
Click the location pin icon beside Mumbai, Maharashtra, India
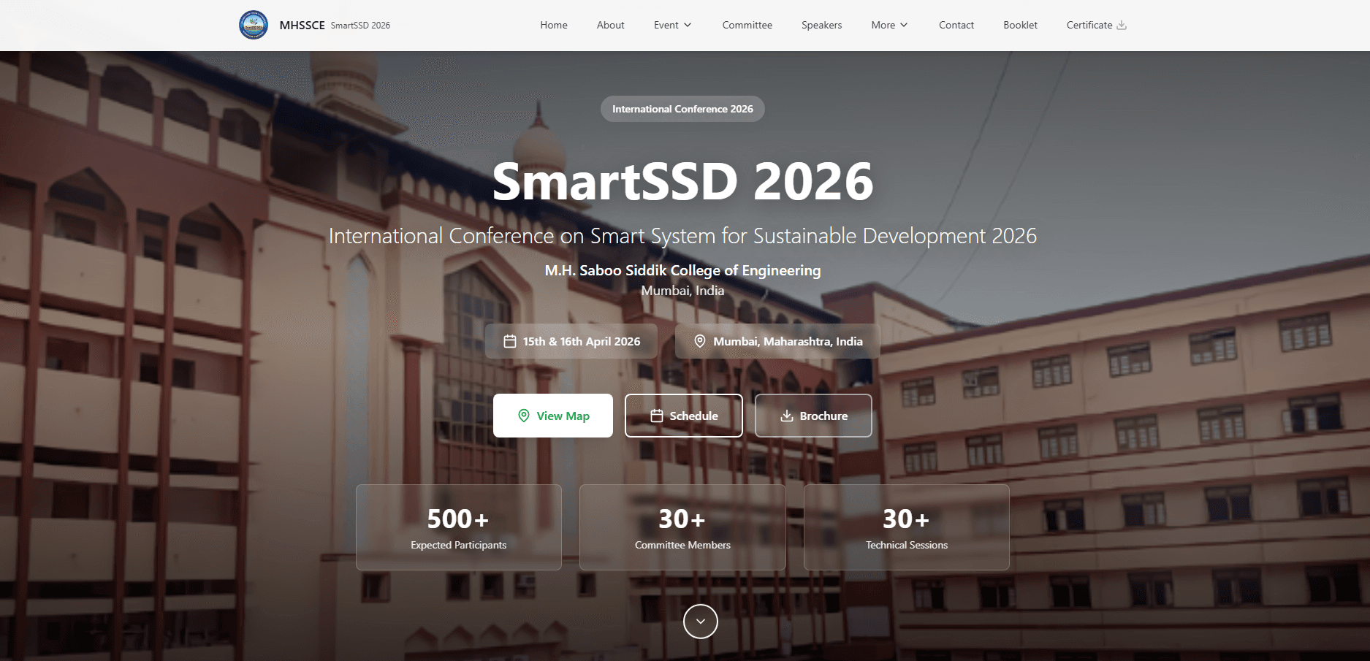(x=700, y=341)
